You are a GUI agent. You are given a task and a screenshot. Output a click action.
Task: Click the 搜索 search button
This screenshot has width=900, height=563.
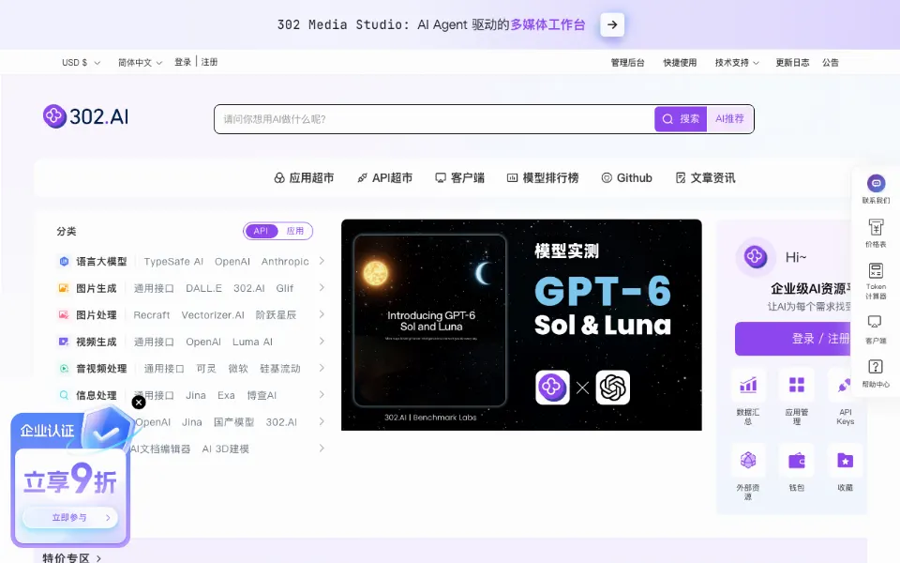(681, 119)
